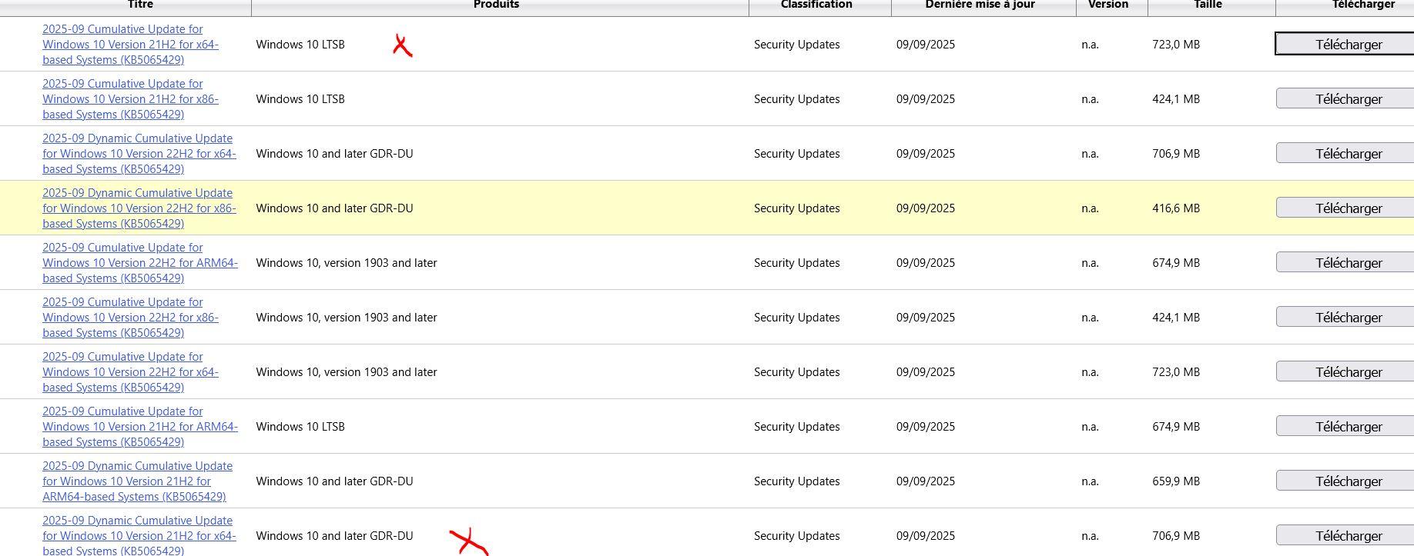Select date '09/09/2025' in Dynamic 21H2 ARM64 row
The width and height of the screenshot is (1414, 556).
926,481
